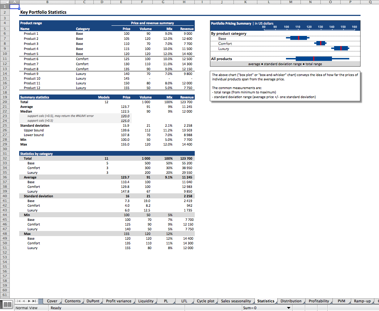Click Comfort max revenue 14 300
This screenshot has width=379, height=311.
pyautogui.click(x=188, y=243)
